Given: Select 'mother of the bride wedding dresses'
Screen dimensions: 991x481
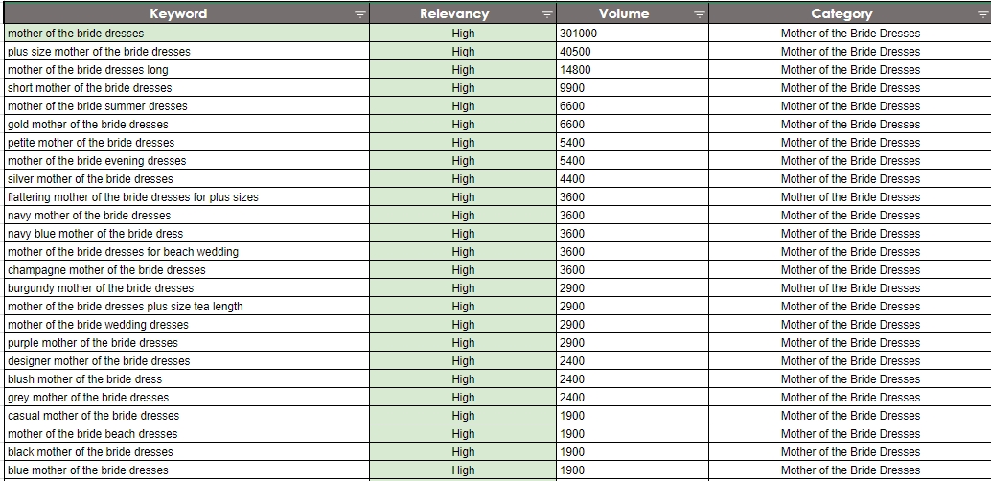Looking at the screenshot, I should point(187,325).
